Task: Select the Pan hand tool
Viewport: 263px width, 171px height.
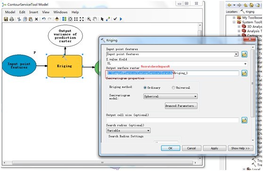Action: click(95, 19)
